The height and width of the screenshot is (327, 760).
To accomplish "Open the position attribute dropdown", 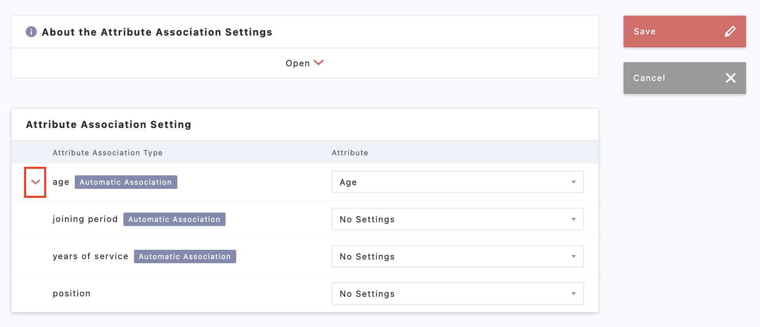I will [x=457, y=294].
